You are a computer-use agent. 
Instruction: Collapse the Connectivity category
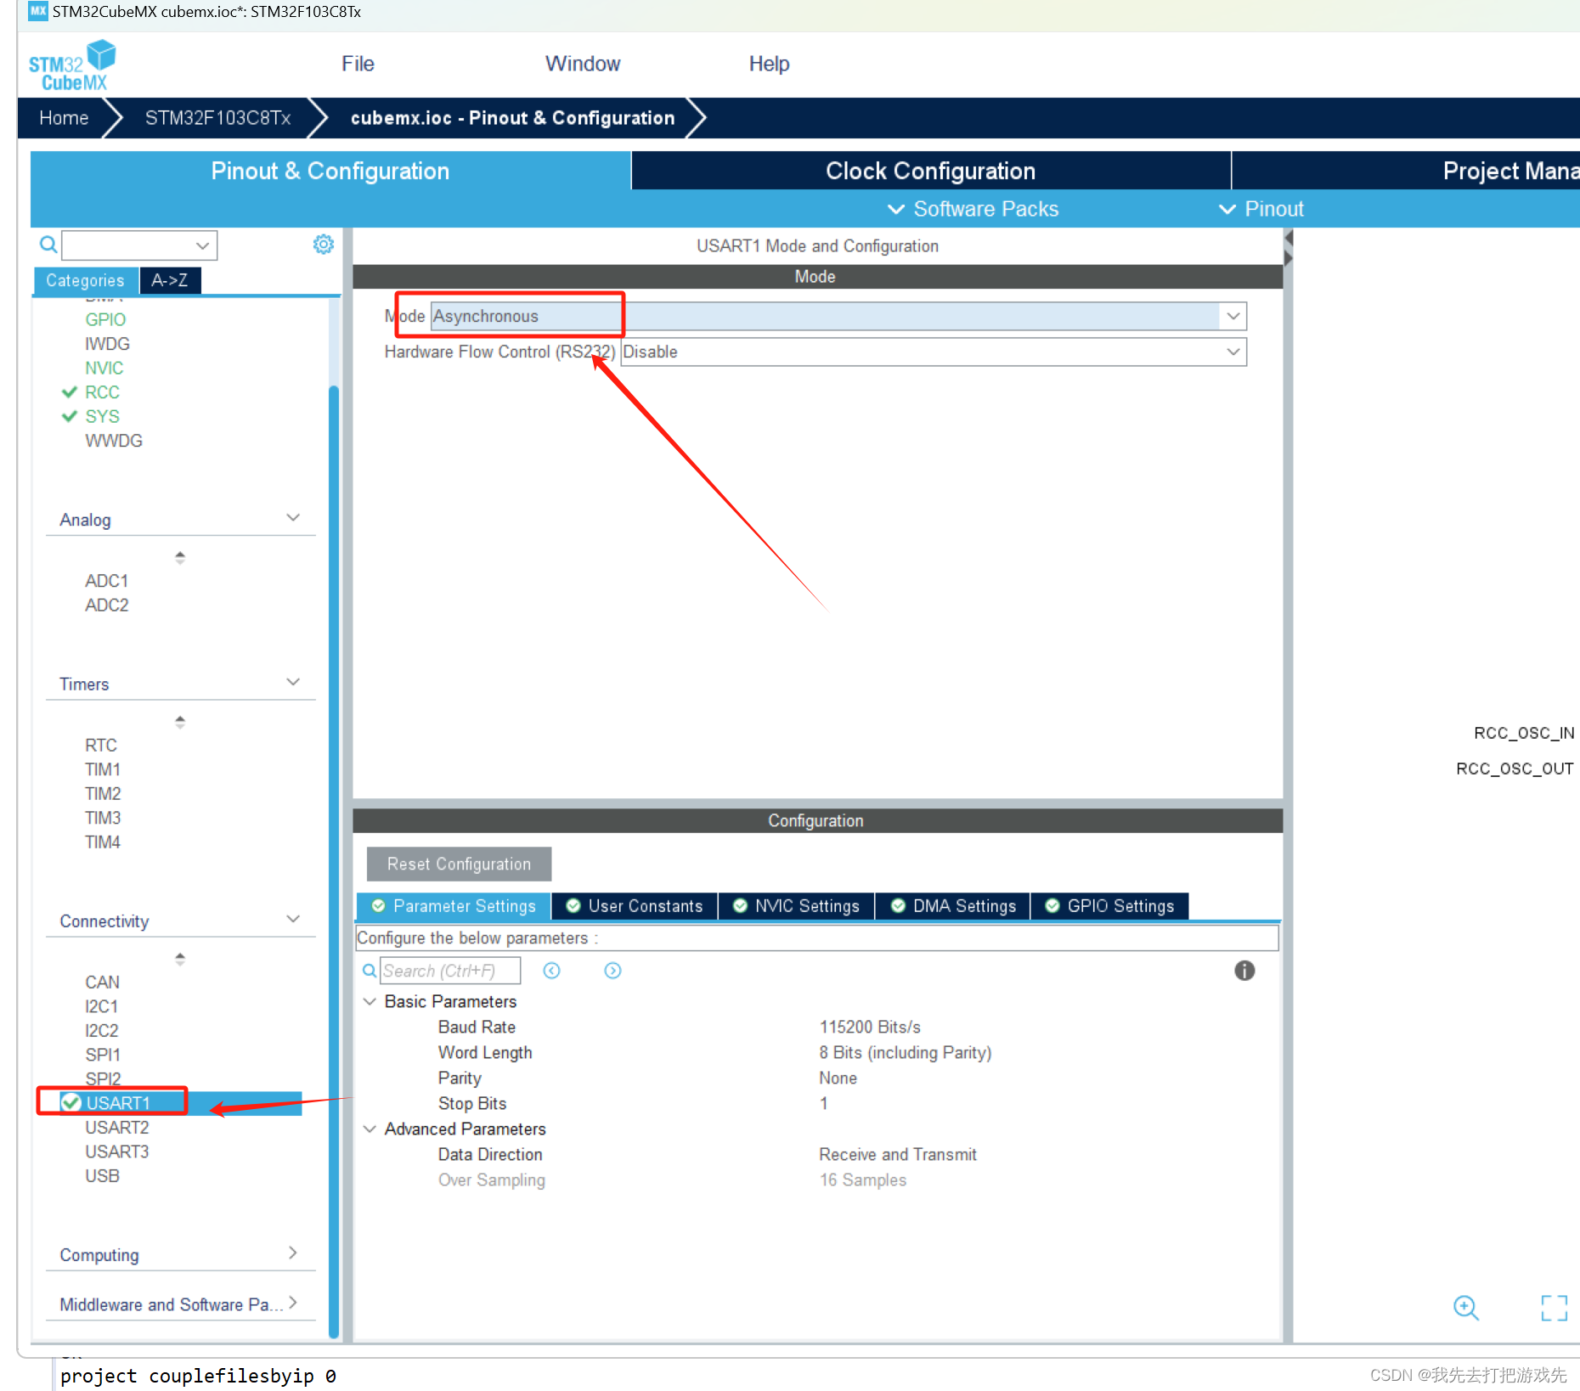(293, 920)
